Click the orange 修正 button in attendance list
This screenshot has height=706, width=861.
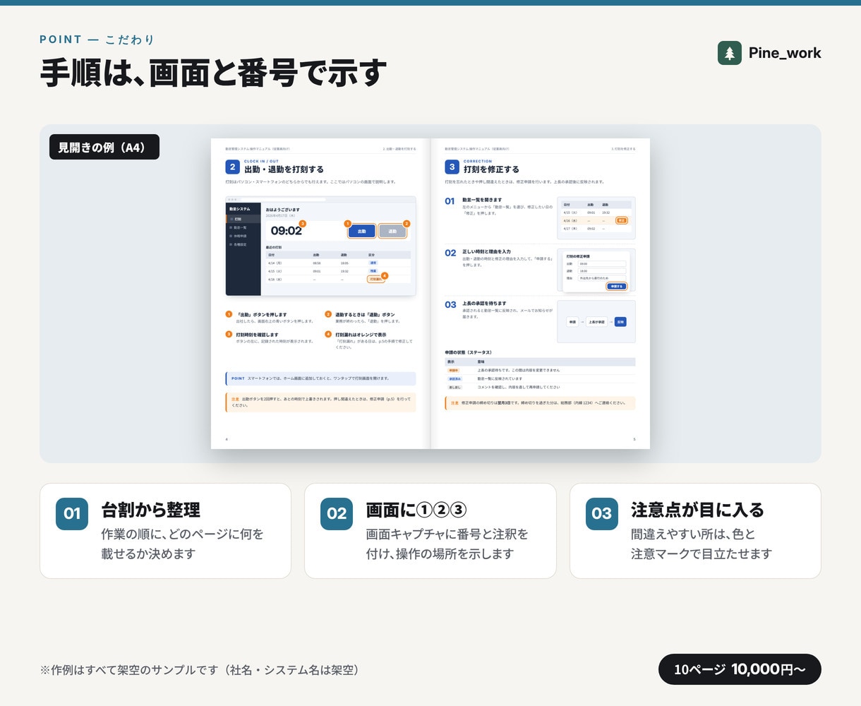(x=622, y=220)
